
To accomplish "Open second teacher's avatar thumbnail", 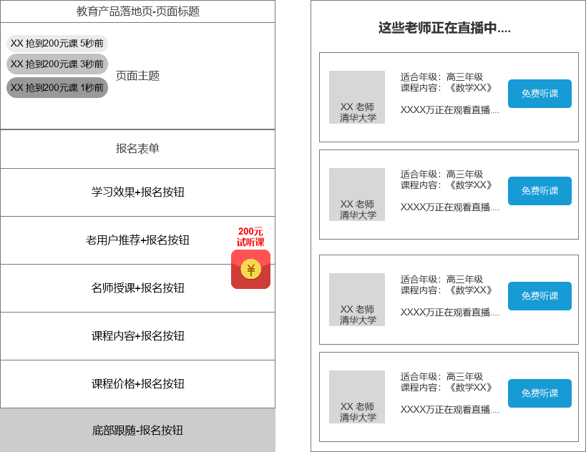I will coord(357,194).
